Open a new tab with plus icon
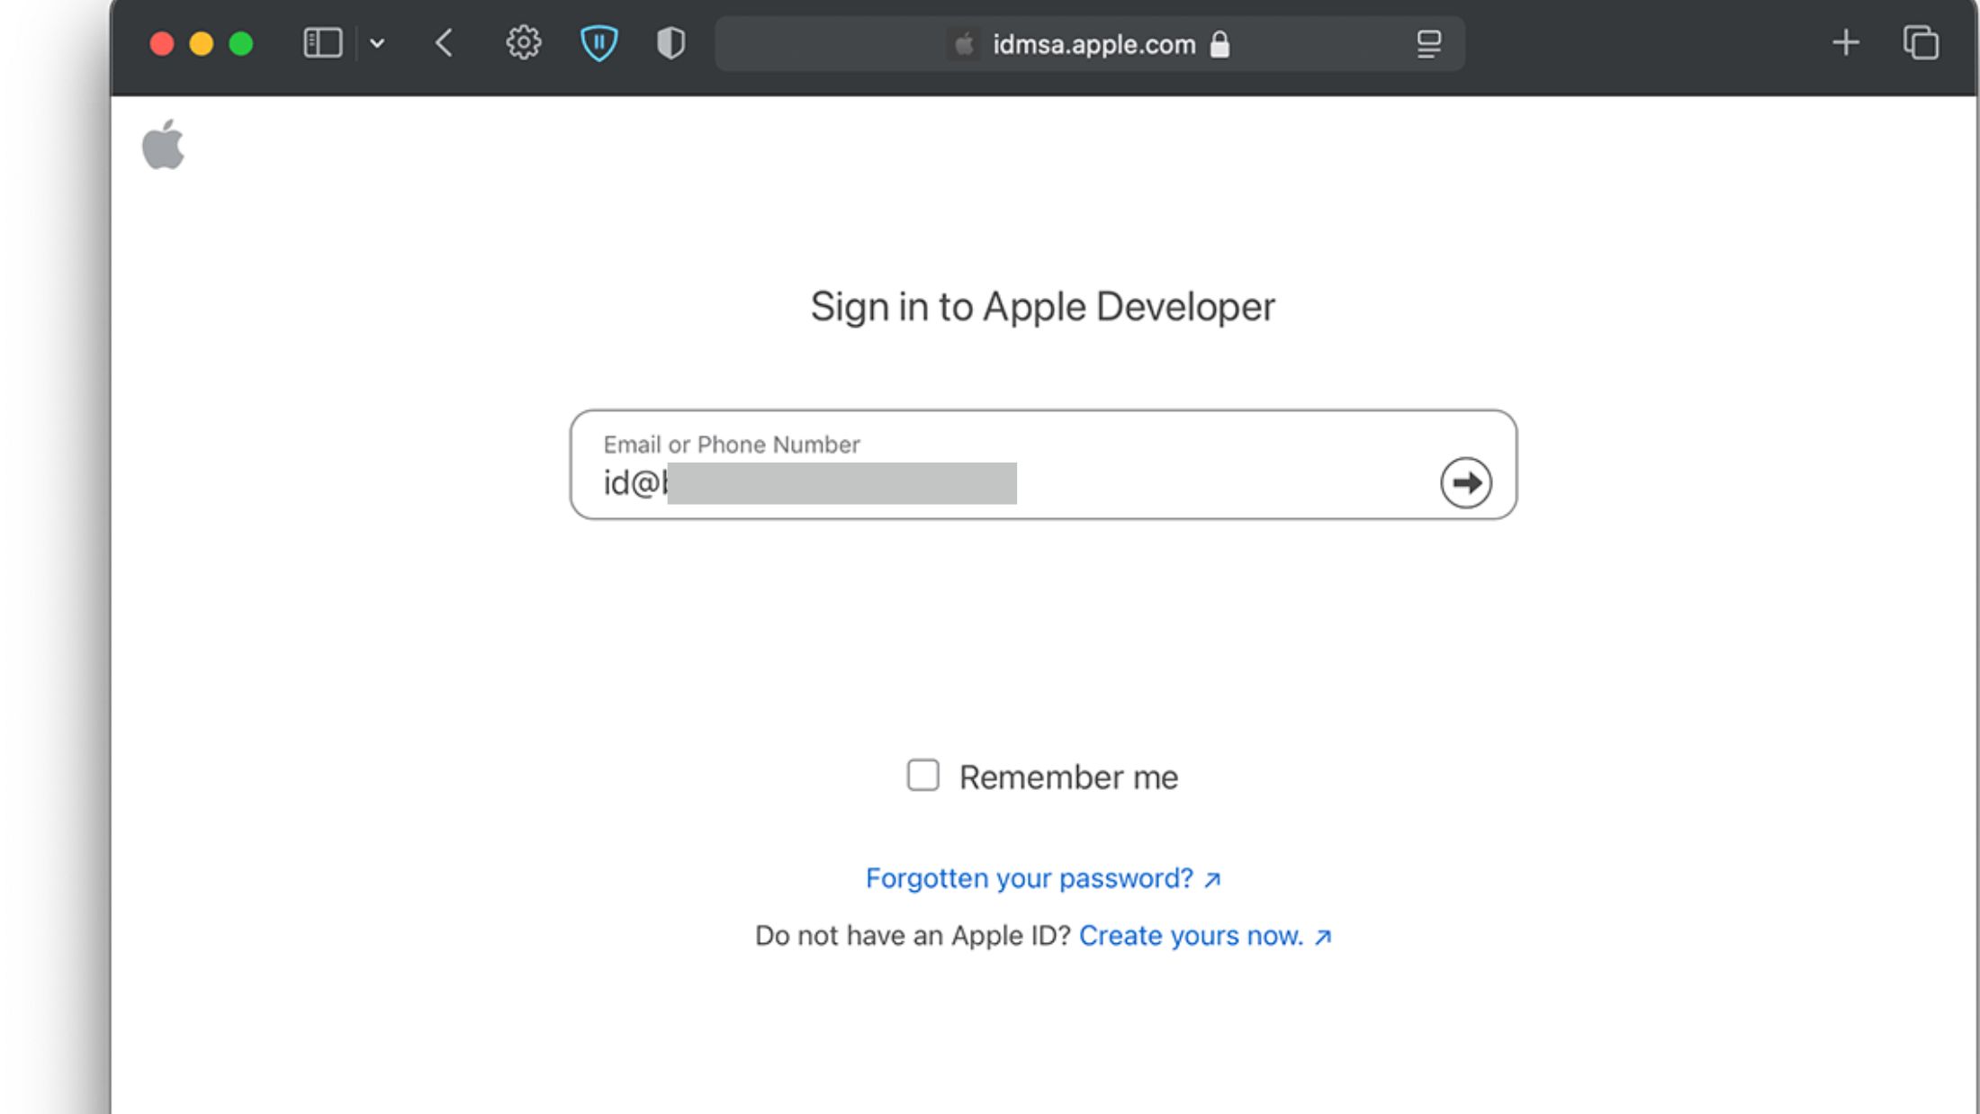The image size is (1980, 1114). pos(1846,43)
